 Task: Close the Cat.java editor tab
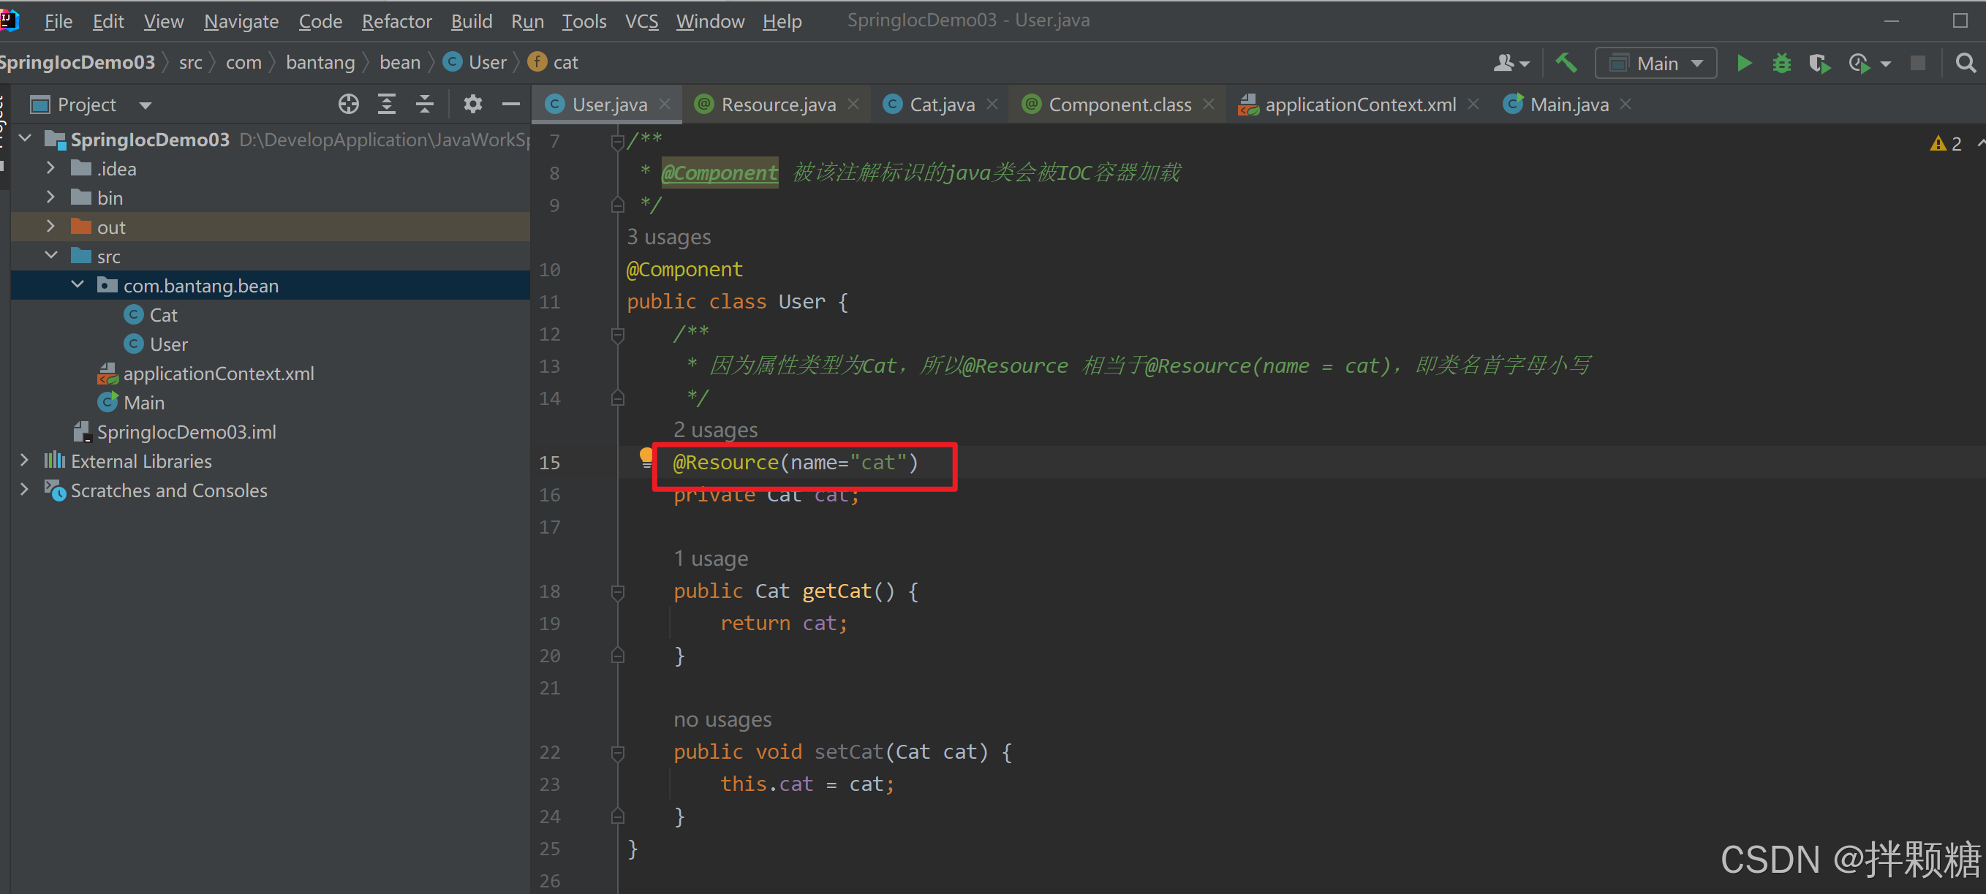(992, 104)
